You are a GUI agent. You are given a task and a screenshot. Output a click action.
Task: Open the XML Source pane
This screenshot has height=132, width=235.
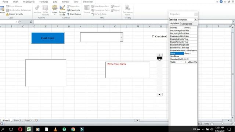[87, 9]
